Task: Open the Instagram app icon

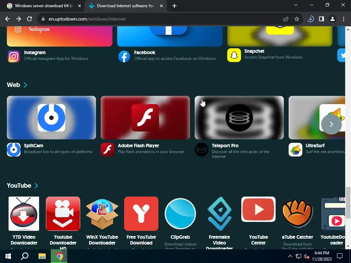Action: (x=14, y=56)
